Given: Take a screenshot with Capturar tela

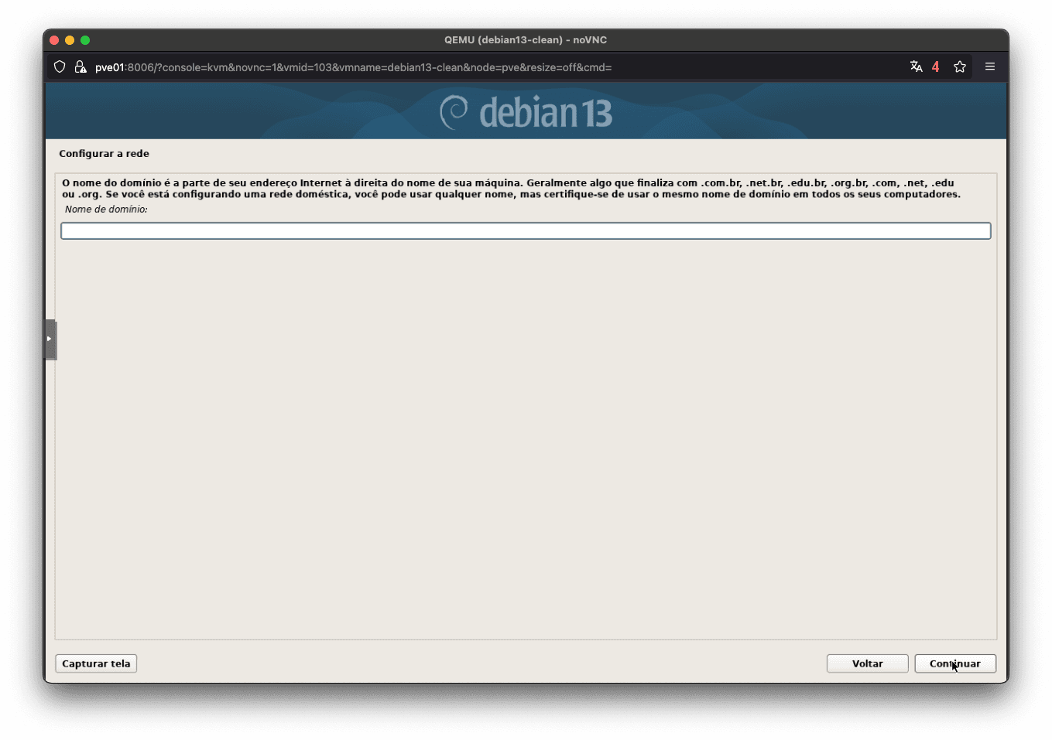Looking at the screenshot, I should pos(96,663).
